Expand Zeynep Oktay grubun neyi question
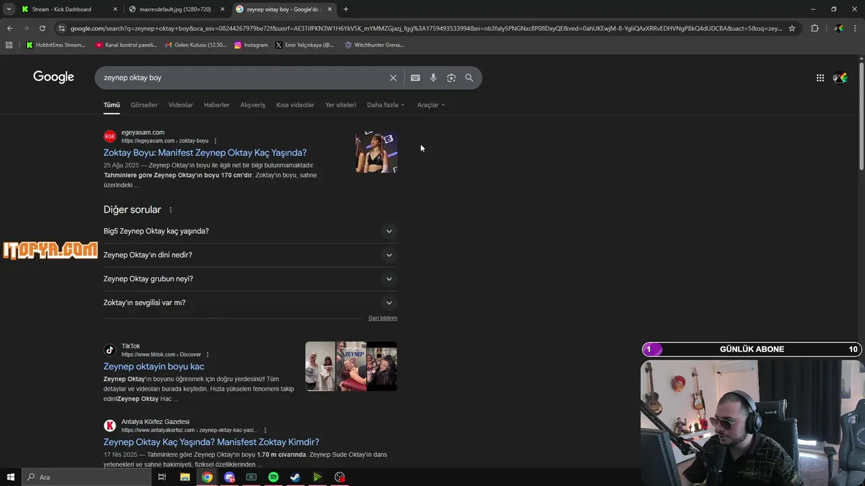865x486 pixels. point(250,279)
